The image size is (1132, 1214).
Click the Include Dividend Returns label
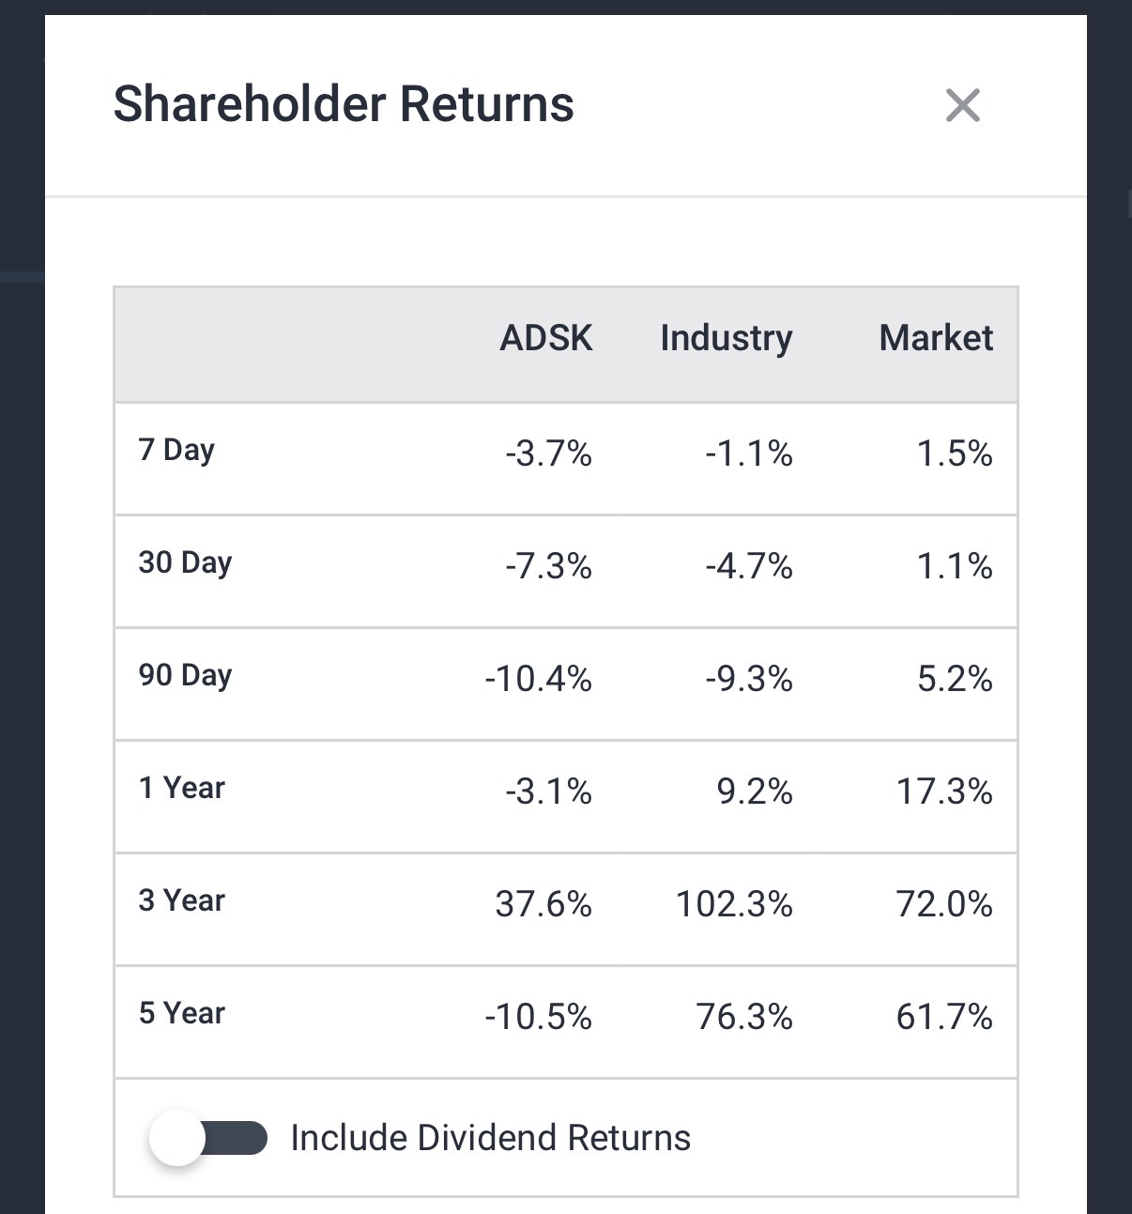(490, 1138)
